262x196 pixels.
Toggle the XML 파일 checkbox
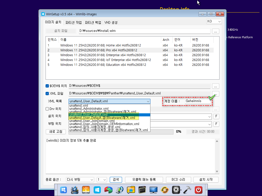coord(47,93)
